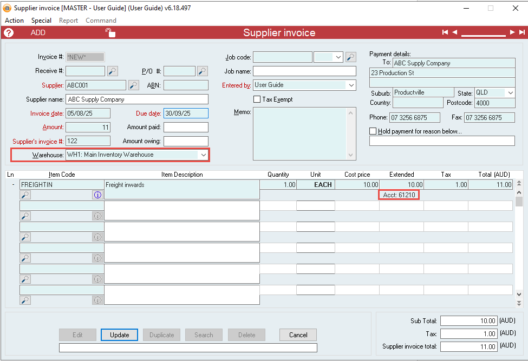The image size is (528, 361).
Task: Open the Receive # lookup magnifier
Action: click(113, 71)
